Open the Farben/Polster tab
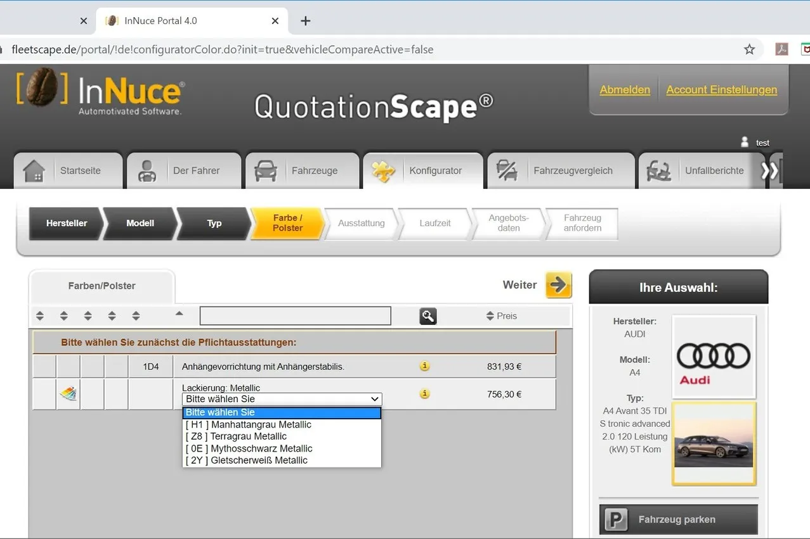Screen dimensions: 810x539 (x=102, y=286)
